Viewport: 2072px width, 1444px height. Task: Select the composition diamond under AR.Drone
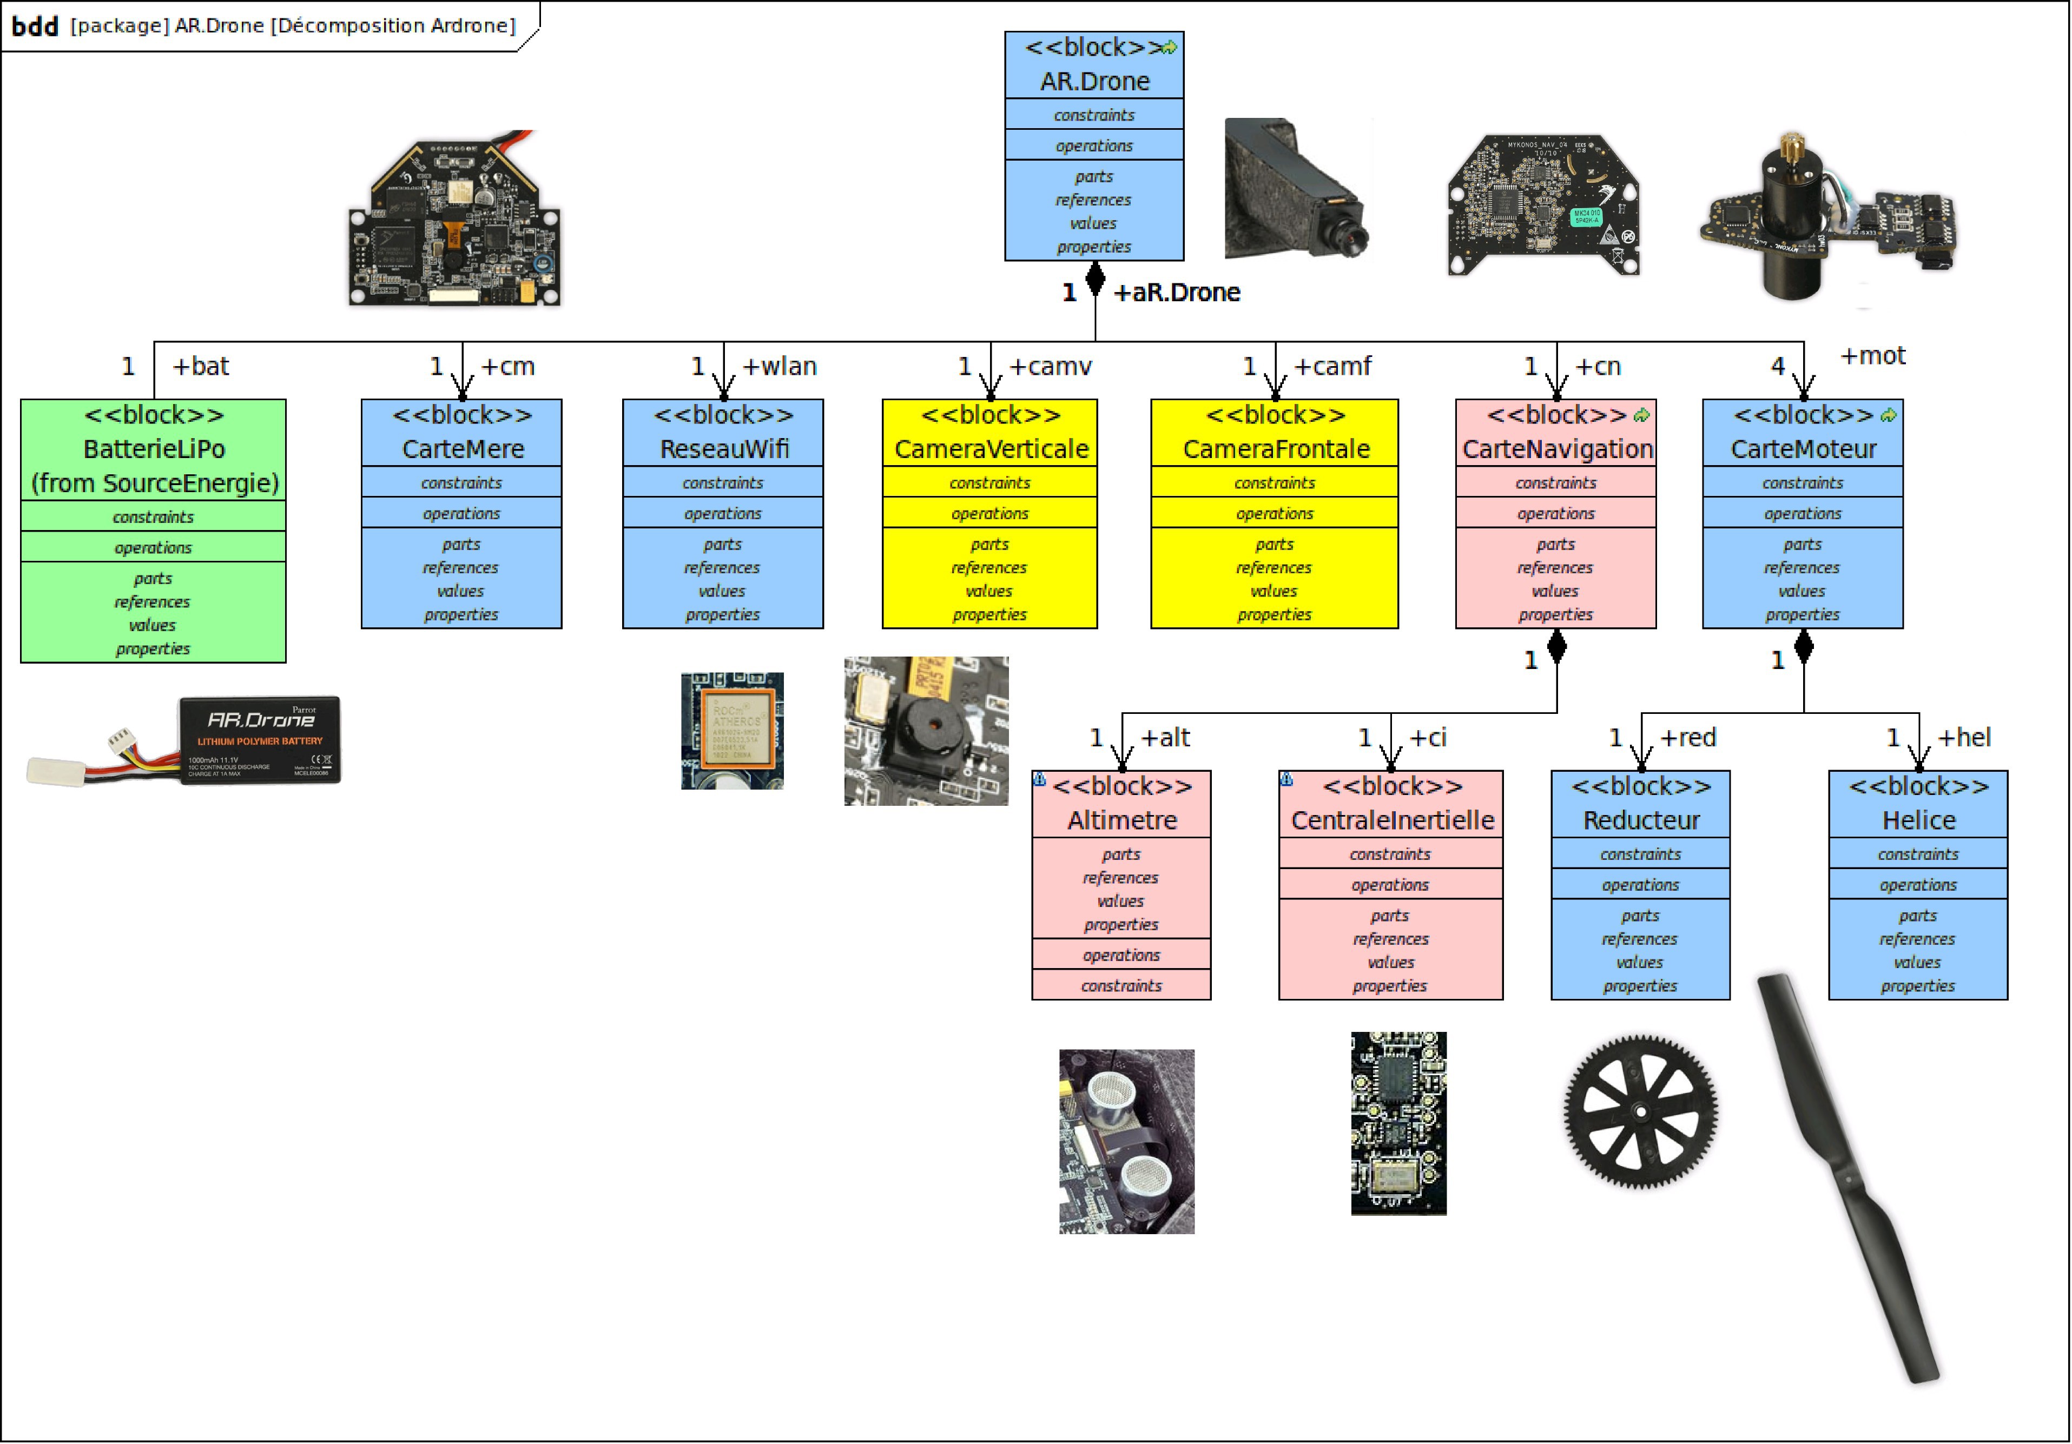(1096, 279)
